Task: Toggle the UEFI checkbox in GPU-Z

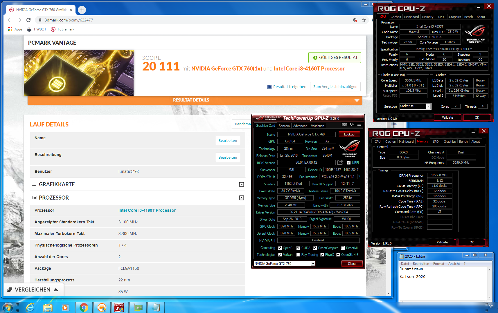Action: 348,163
